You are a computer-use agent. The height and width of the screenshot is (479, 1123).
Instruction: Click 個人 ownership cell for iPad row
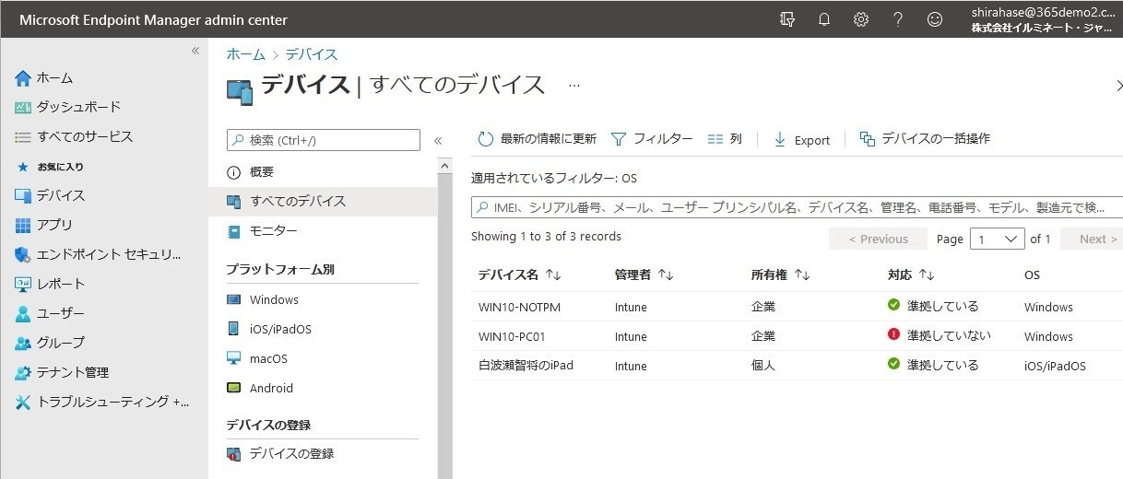tap(763, 366)
